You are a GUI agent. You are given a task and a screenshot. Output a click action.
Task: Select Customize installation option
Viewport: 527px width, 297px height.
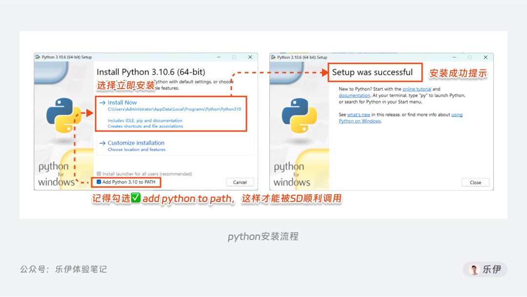tap(175, 146)
